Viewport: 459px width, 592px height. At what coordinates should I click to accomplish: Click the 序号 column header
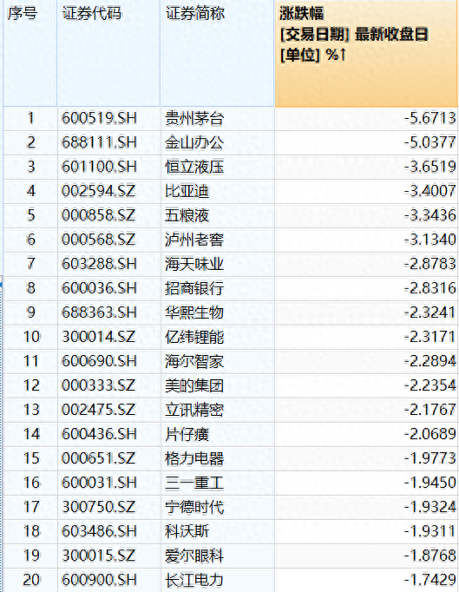tap(30, 53)
